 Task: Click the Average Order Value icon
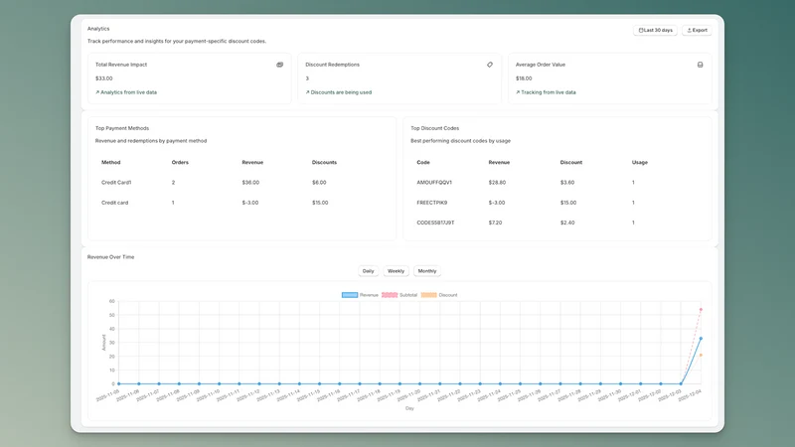coord(701,65)
